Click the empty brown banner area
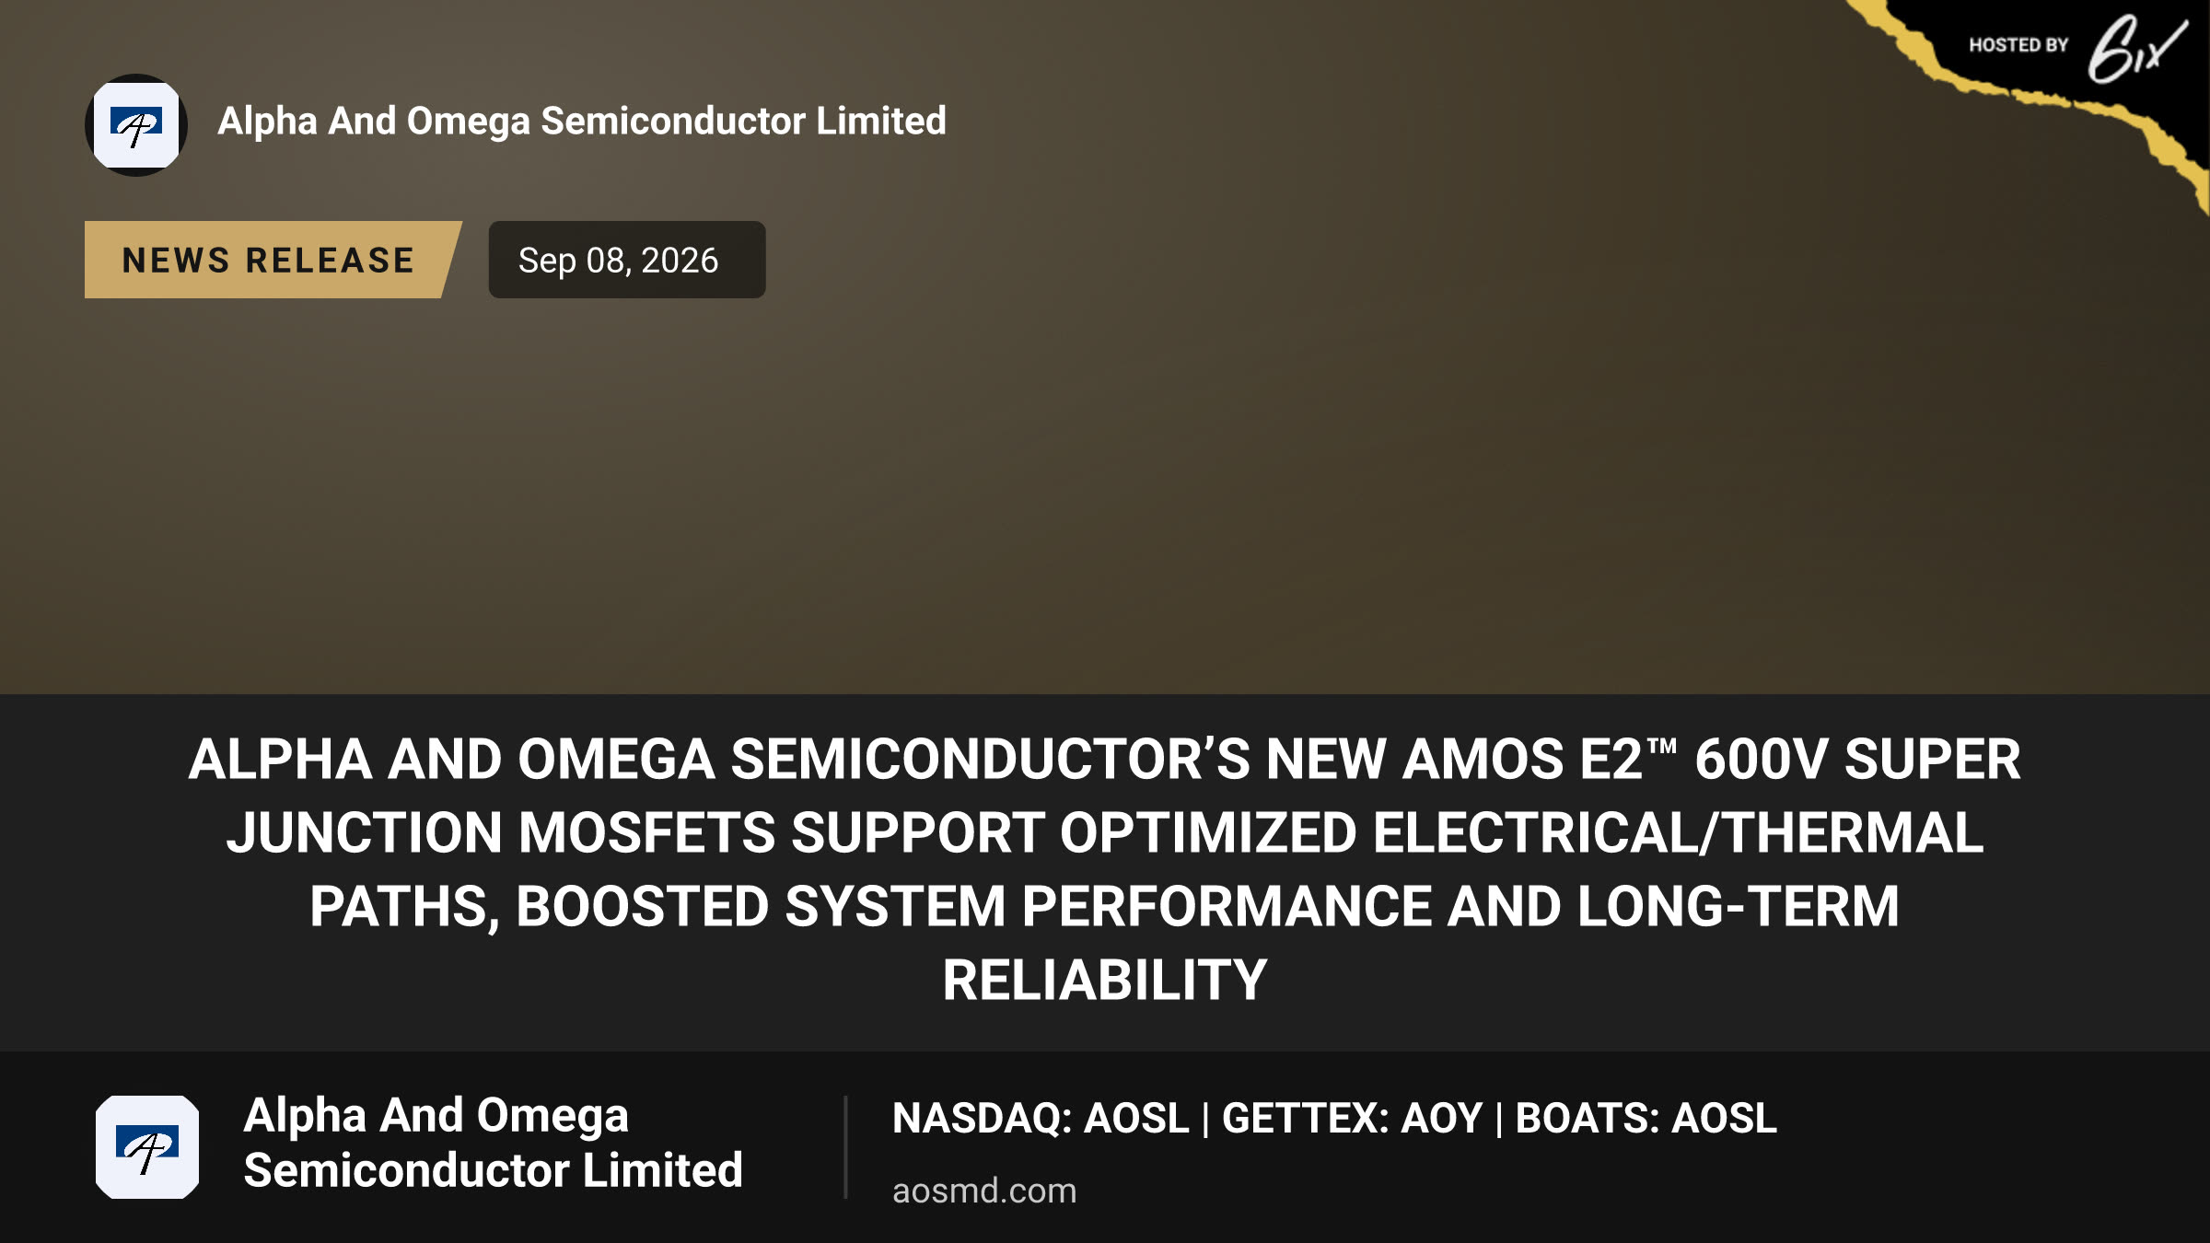This screenshot has height=1243, width=2210. click(1105, 497)
